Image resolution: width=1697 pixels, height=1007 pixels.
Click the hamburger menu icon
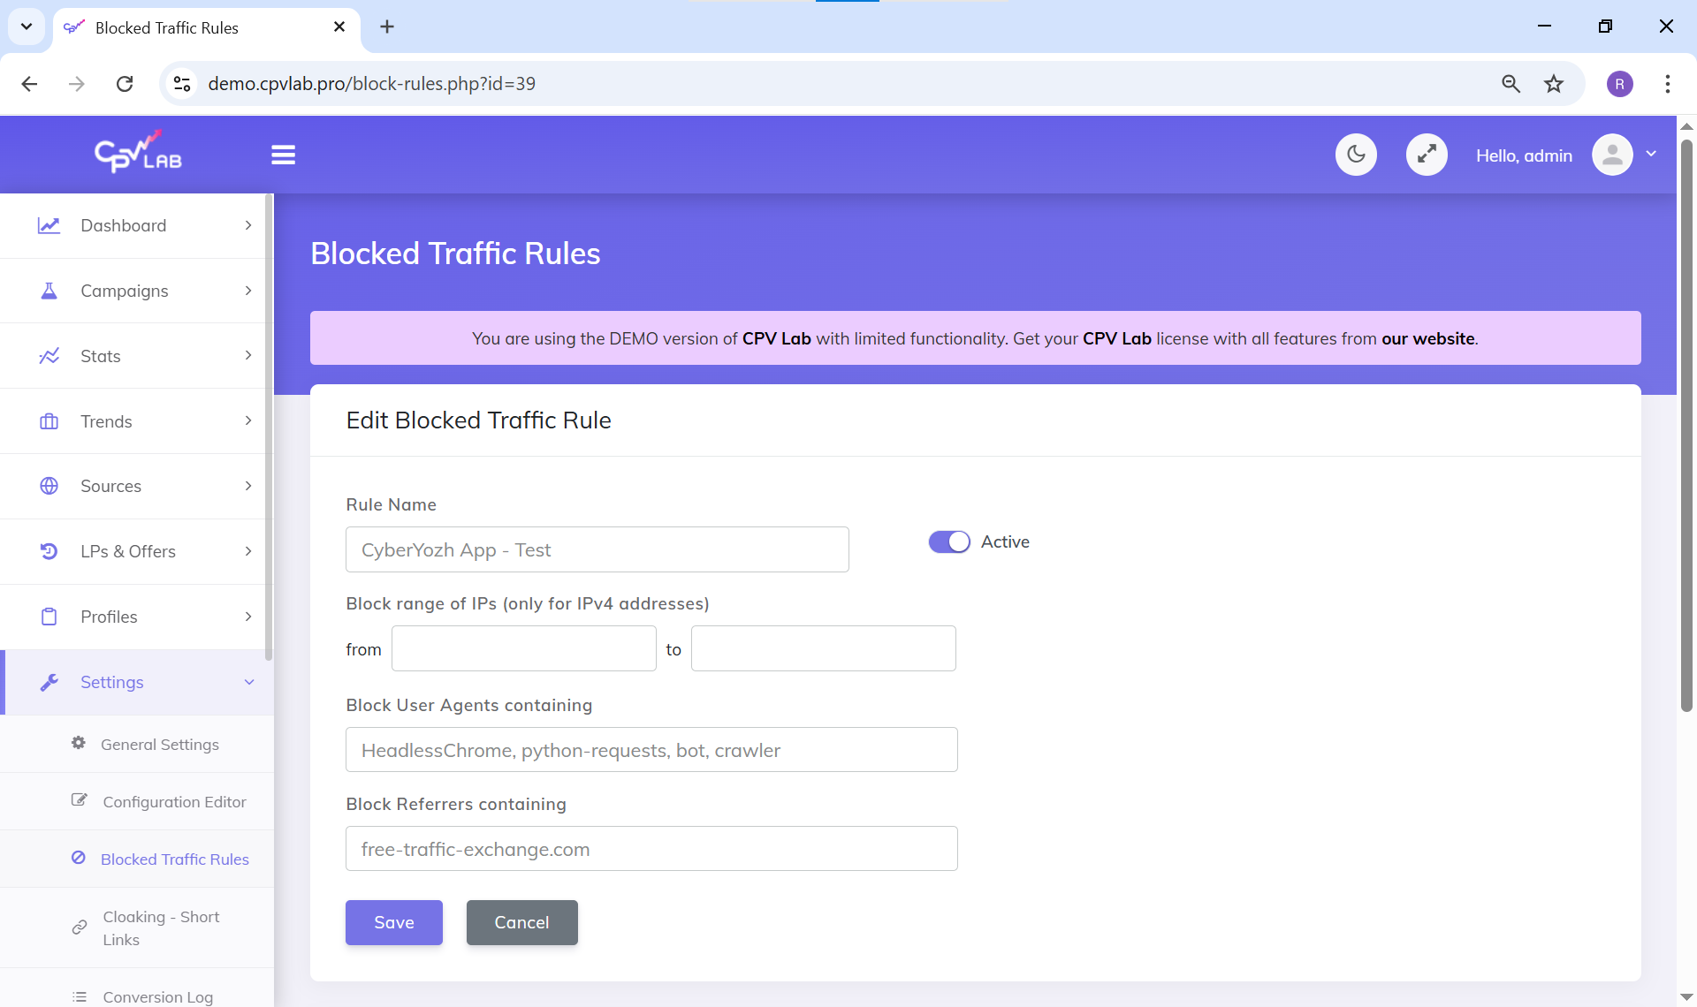[x=283, y=155]
